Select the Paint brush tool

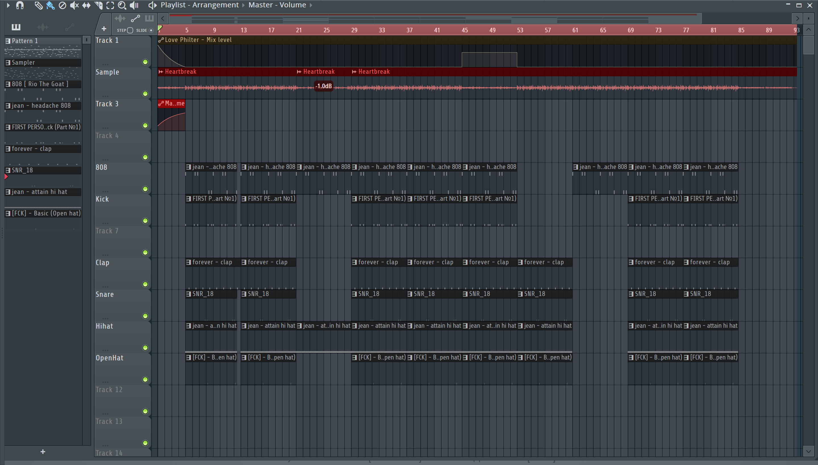click(x=50, y=5)
